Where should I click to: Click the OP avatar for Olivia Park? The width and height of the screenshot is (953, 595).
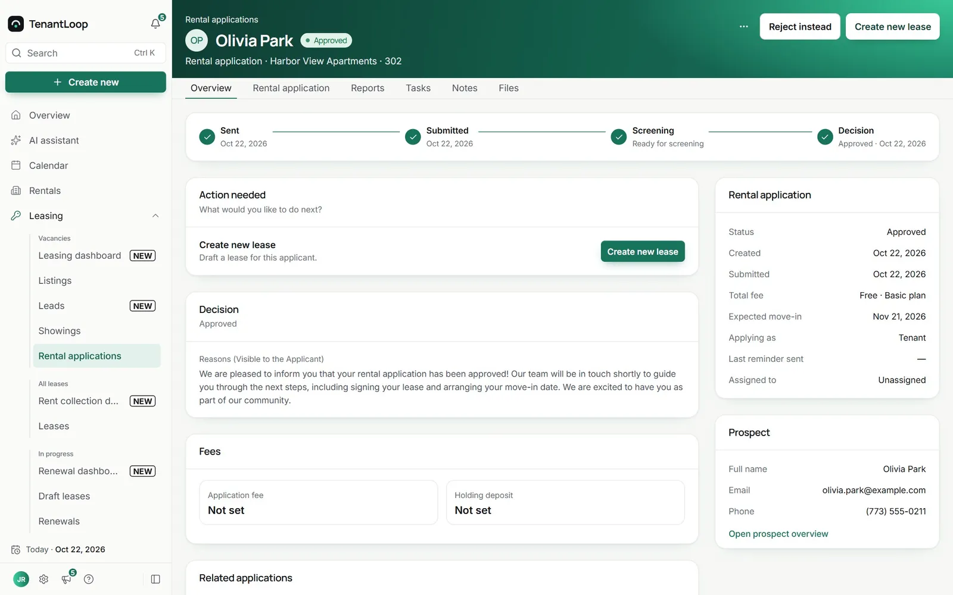(x=197, y=40)
